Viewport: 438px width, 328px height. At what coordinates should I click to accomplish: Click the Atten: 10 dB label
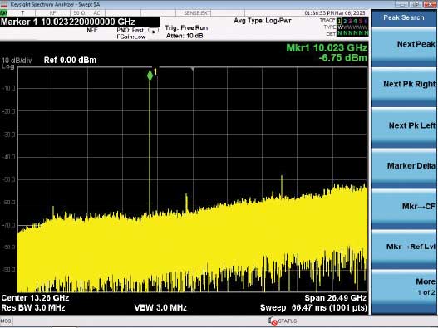[x=185, y=36]
